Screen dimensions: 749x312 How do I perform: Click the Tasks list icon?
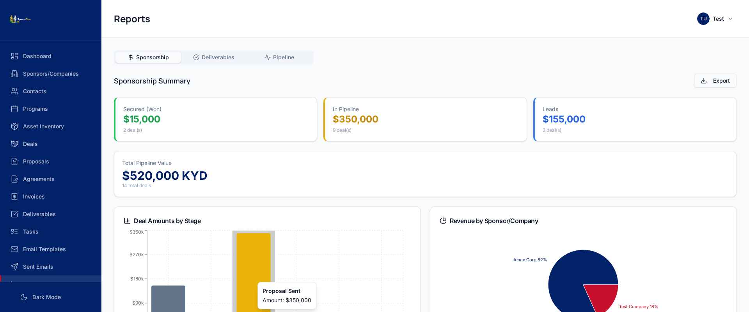[14, 232]
